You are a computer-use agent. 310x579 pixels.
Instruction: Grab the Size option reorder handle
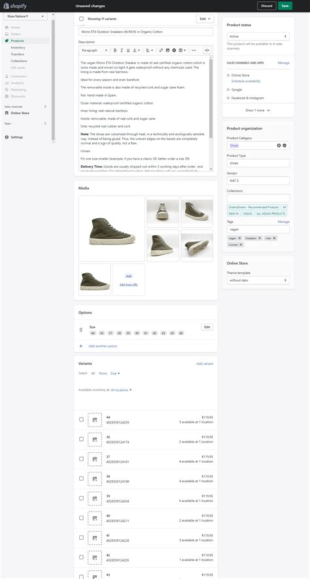click(x=81, y=330)
